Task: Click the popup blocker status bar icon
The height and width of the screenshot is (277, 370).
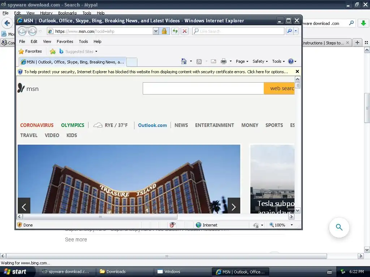Action: click(172, 225)
